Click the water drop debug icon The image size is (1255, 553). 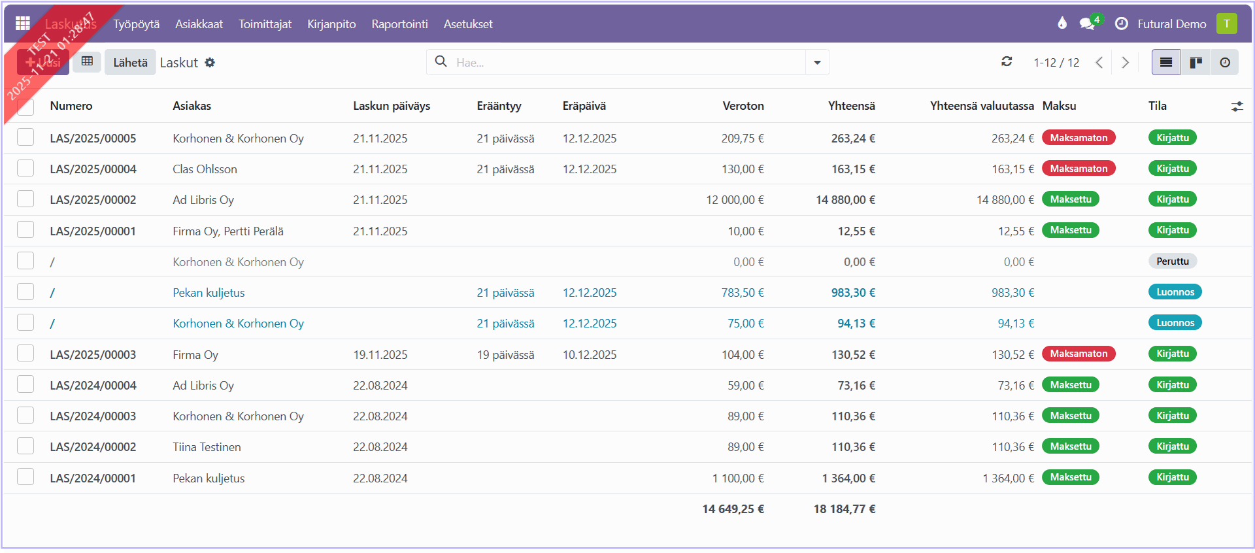pyautogui.click(x=1062, y=24)
